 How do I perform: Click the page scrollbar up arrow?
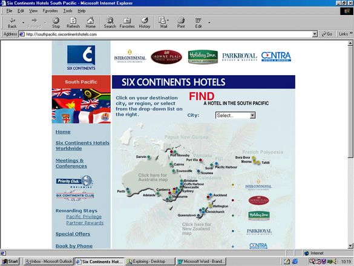coord(350,42)
